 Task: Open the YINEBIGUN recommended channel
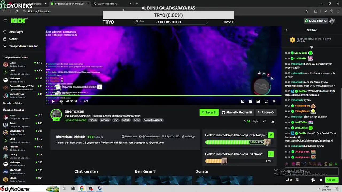pos(23,133)
